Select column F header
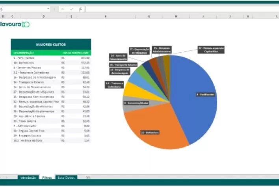This screenshot has height=187, width=279. pyautogui.click(x=106, y=16)
